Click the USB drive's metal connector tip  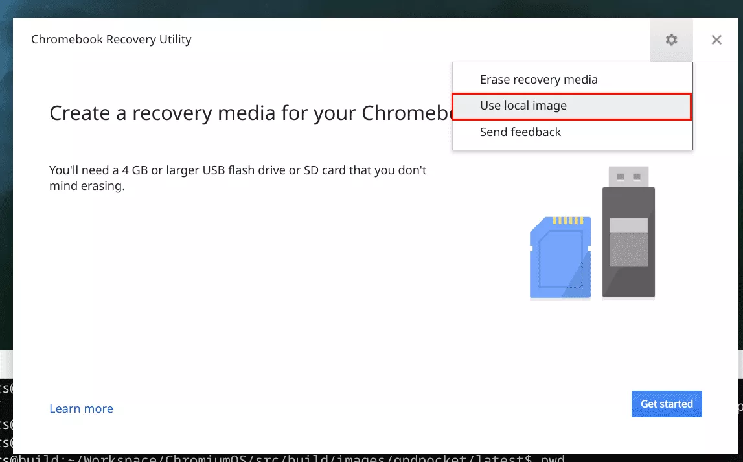(x=628, y=176)
